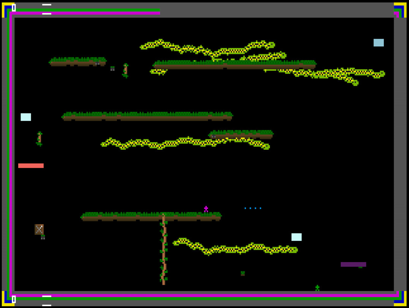Image resolution: width=409 pixels, height=308 pixels.
Task: Click the pale cyan square above bottom snake
Action: 297,237
